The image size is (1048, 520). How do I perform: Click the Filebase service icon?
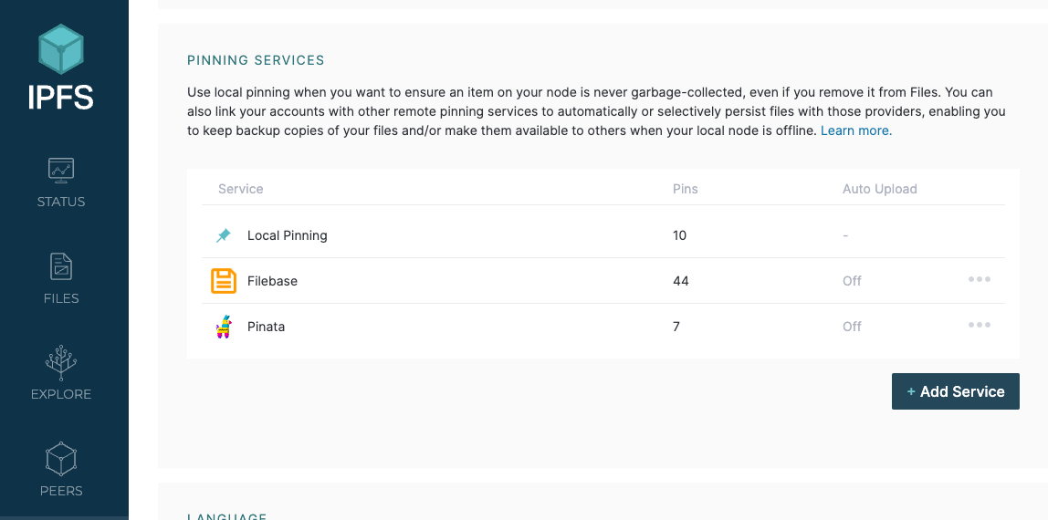pos(224,281)
